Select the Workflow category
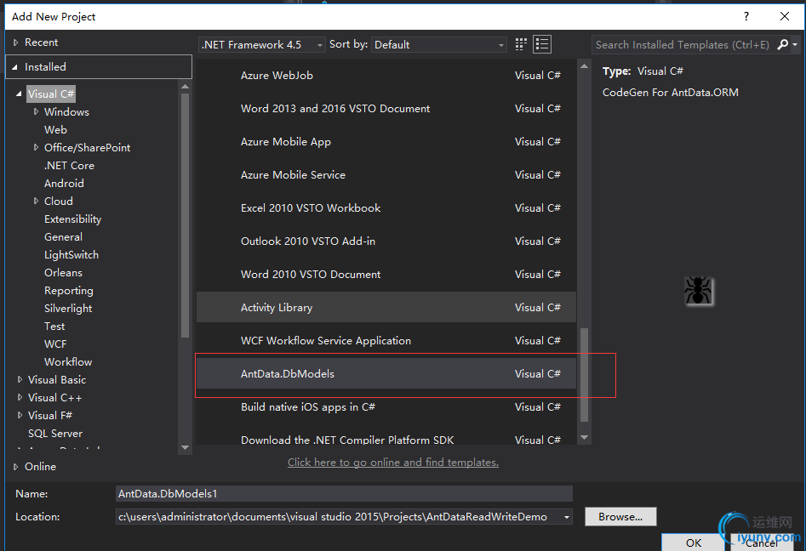The width and height of the screenshot is (806, 551). click(x=68, y=362)
